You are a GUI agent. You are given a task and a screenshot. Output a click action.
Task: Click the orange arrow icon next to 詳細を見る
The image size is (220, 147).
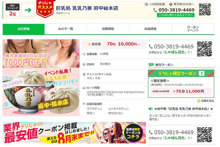[199, 101]
